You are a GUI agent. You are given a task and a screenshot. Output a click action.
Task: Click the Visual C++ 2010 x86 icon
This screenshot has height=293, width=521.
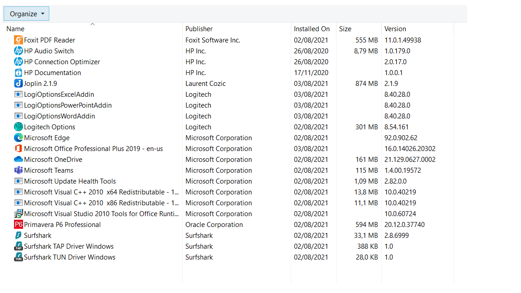pos(18,203)
